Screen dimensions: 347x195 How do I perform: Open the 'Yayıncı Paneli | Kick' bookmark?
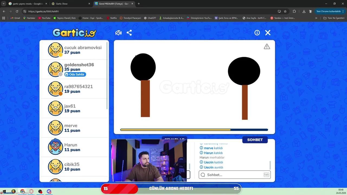click(65, 18)
